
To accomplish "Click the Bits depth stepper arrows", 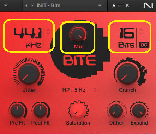I will coord(141,32).
